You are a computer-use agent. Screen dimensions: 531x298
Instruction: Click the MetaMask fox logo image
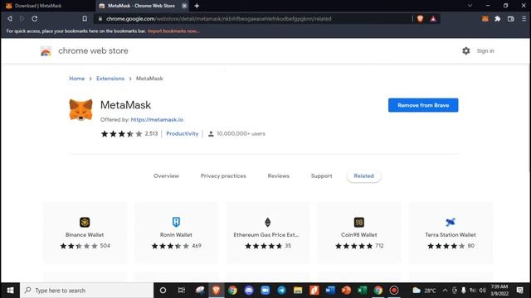[81, 109]
